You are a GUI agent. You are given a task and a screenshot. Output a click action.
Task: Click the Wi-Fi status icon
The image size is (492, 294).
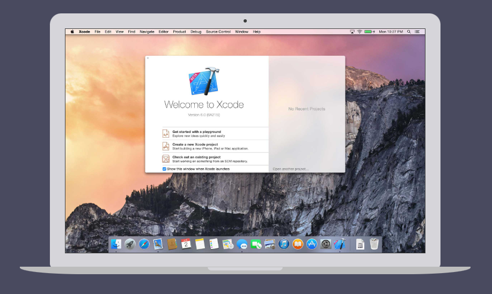(x=359, y=32)
